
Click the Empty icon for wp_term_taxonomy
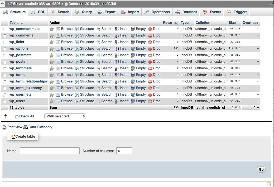133,88
